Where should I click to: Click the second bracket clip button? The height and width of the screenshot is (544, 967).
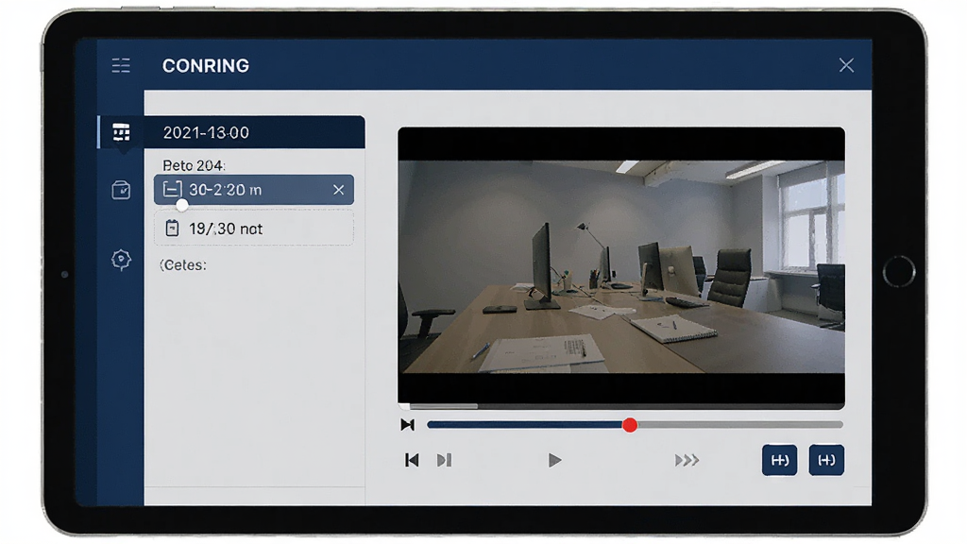(826, 460)
